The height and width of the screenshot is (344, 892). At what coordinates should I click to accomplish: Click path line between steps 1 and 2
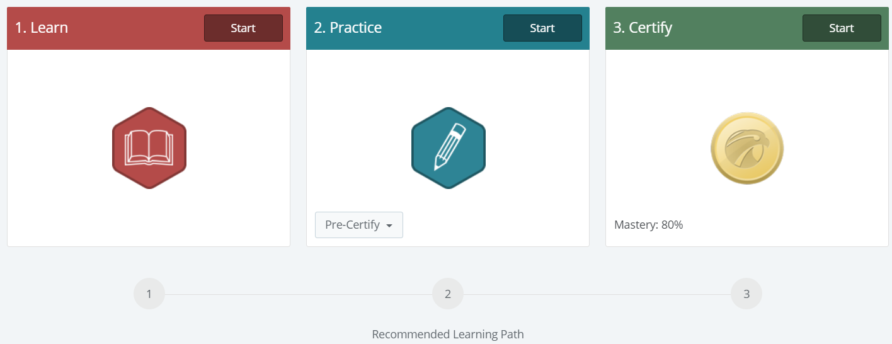tap(299, 294)
